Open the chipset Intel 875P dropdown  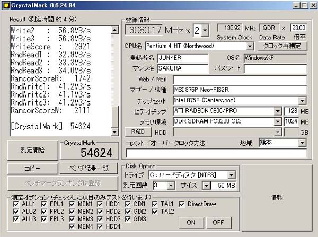click(302, 100)
